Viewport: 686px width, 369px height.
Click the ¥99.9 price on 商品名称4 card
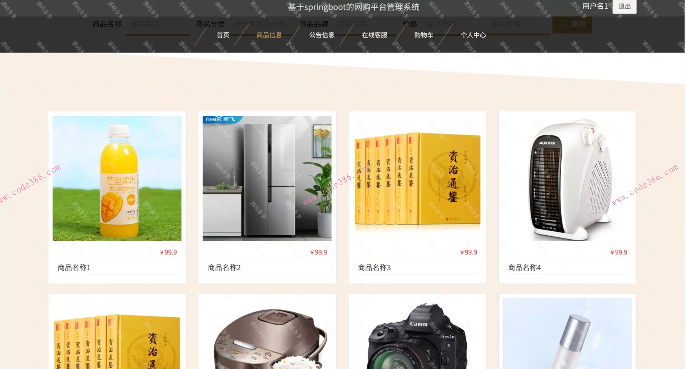(x=619, y=252)
